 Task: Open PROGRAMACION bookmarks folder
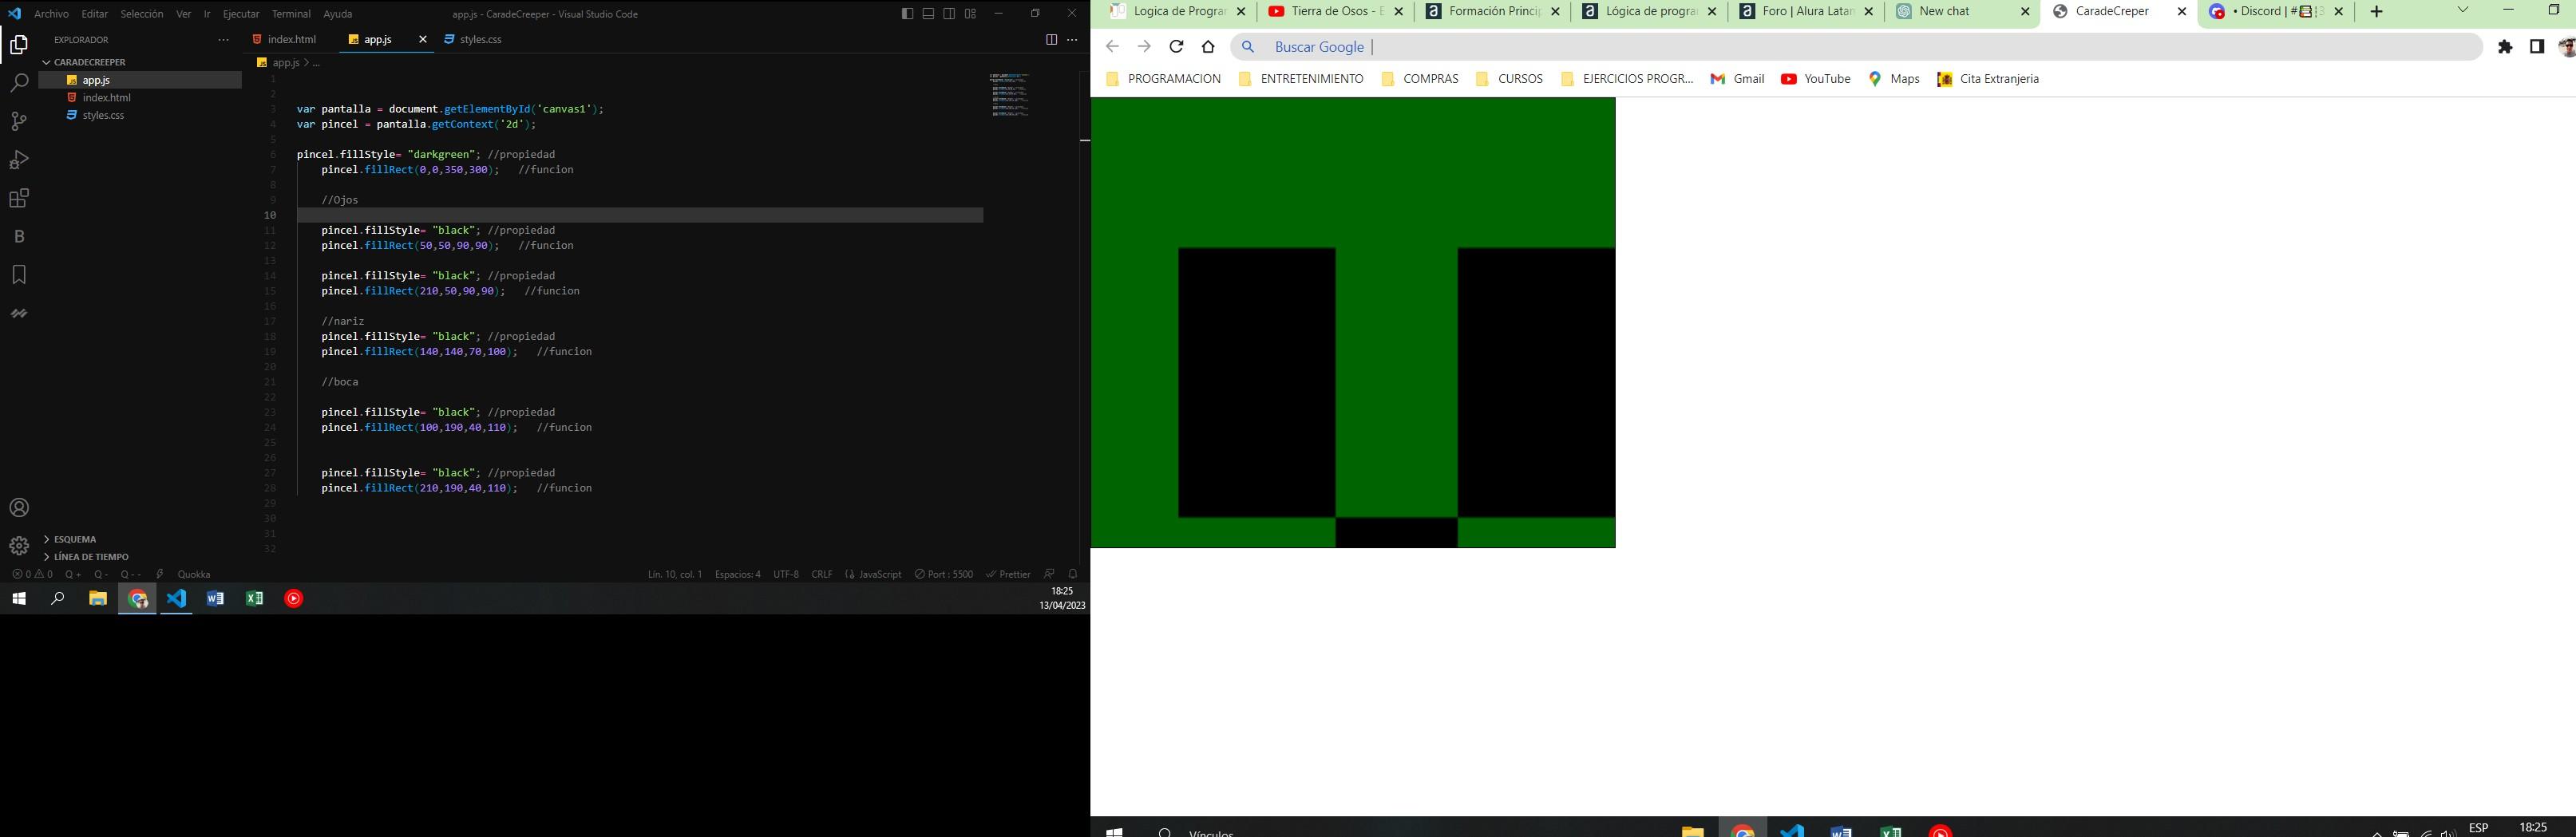(1164, 79)
